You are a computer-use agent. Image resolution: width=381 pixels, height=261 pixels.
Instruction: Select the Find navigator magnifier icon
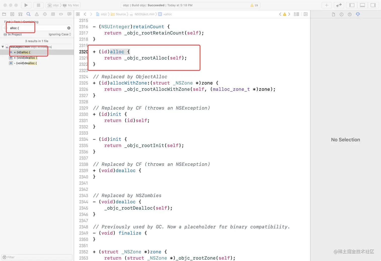click(x=28, y=14)
